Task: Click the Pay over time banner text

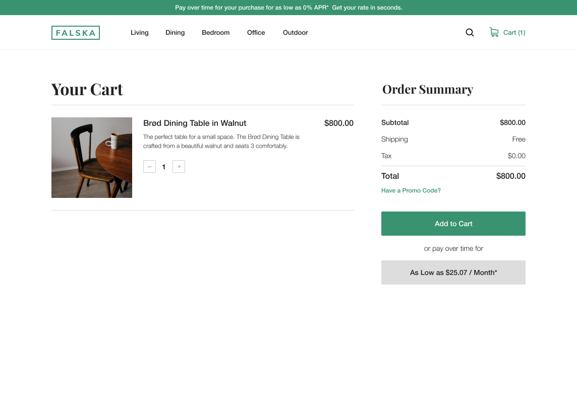Action: [x=251, y=8]
